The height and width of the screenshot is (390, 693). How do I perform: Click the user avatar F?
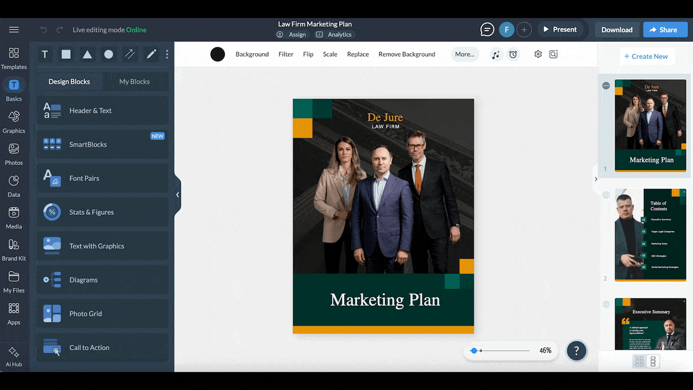(506, 29)
